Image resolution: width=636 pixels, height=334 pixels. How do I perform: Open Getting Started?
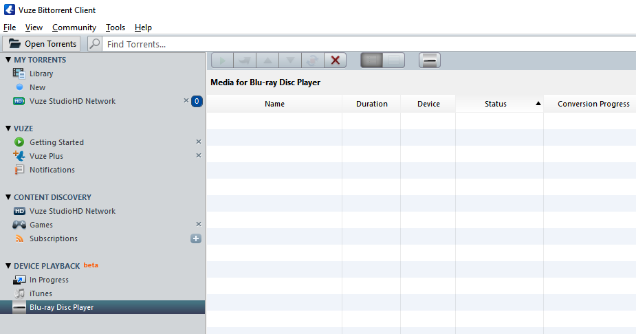pos(57,142)
